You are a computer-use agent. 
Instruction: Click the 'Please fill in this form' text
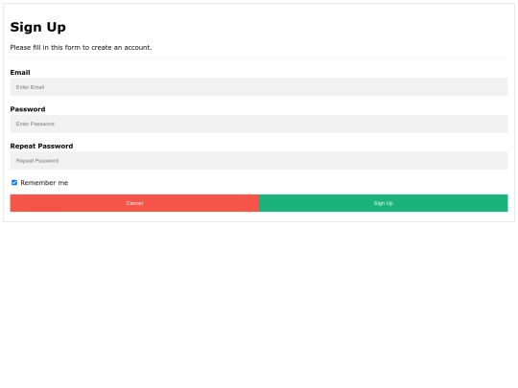[x=81, y=48]
